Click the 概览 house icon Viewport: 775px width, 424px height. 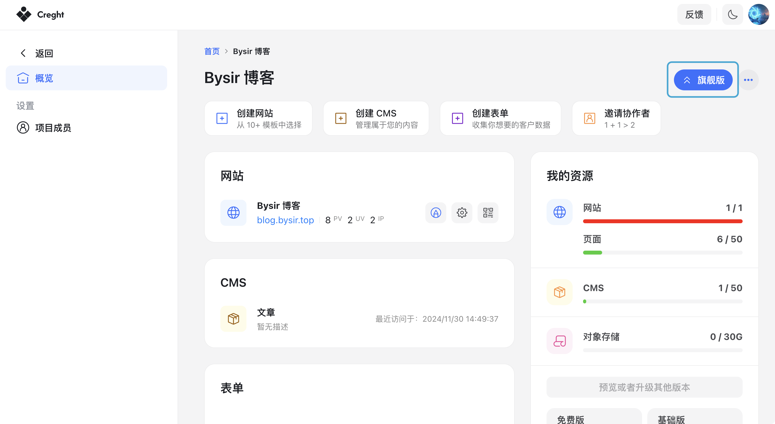click(23, 78)
